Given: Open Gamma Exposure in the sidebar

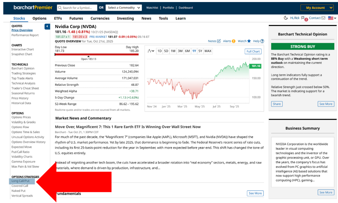Looking at the screenshot, I should click(23, 161).
